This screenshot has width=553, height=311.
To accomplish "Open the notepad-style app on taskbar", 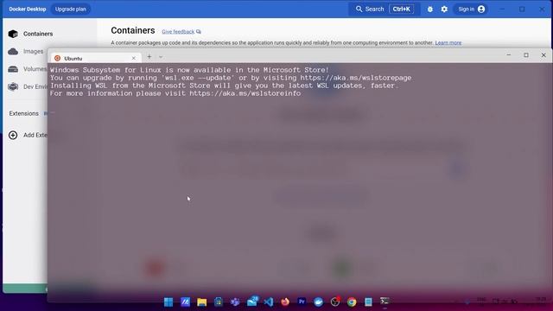I will (368, 301).
